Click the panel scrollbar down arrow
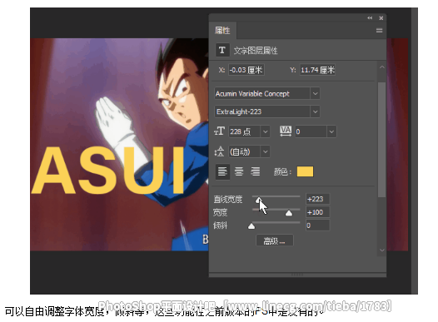The image size is (438, 322). 382,250
